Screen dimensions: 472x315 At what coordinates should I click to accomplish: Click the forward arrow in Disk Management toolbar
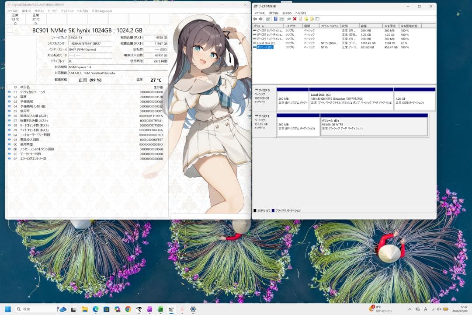[260, 19]
